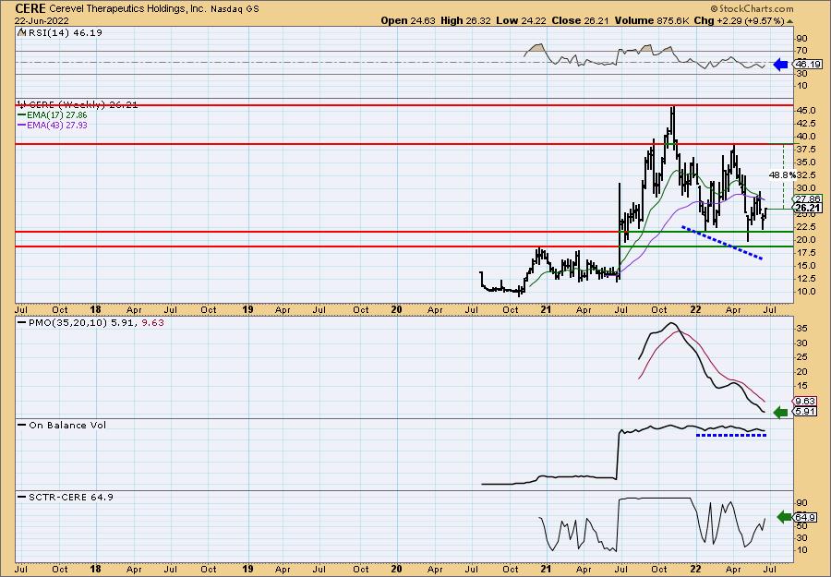Viewport: 831px width, 577px height.
Task: Click the EMA(17) 27.86 legend entry
Action: pos(58,115)
